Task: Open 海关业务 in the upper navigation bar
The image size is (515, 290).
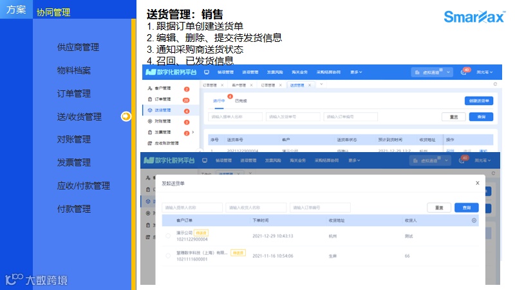Action: tap(299, 72)
